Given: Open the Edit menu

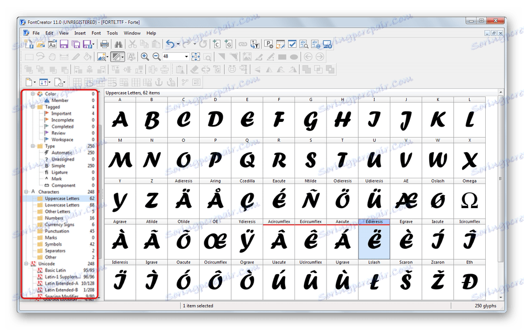Looking at the screenshot, I should point(49,33).
